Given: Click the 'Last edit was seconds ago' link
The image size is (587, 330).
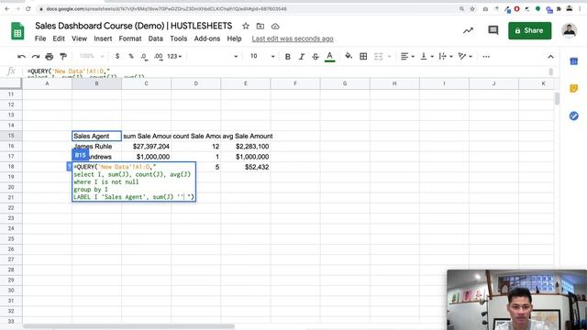Looking at the screenshot, I should [x=293, y=38].
